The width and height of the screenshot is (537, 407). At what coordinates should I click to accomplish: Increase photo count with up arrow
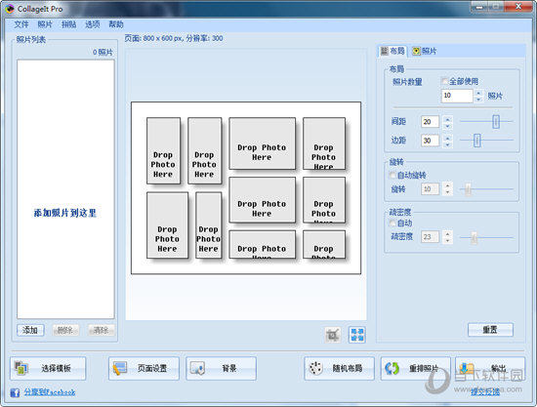coord(478,93)
